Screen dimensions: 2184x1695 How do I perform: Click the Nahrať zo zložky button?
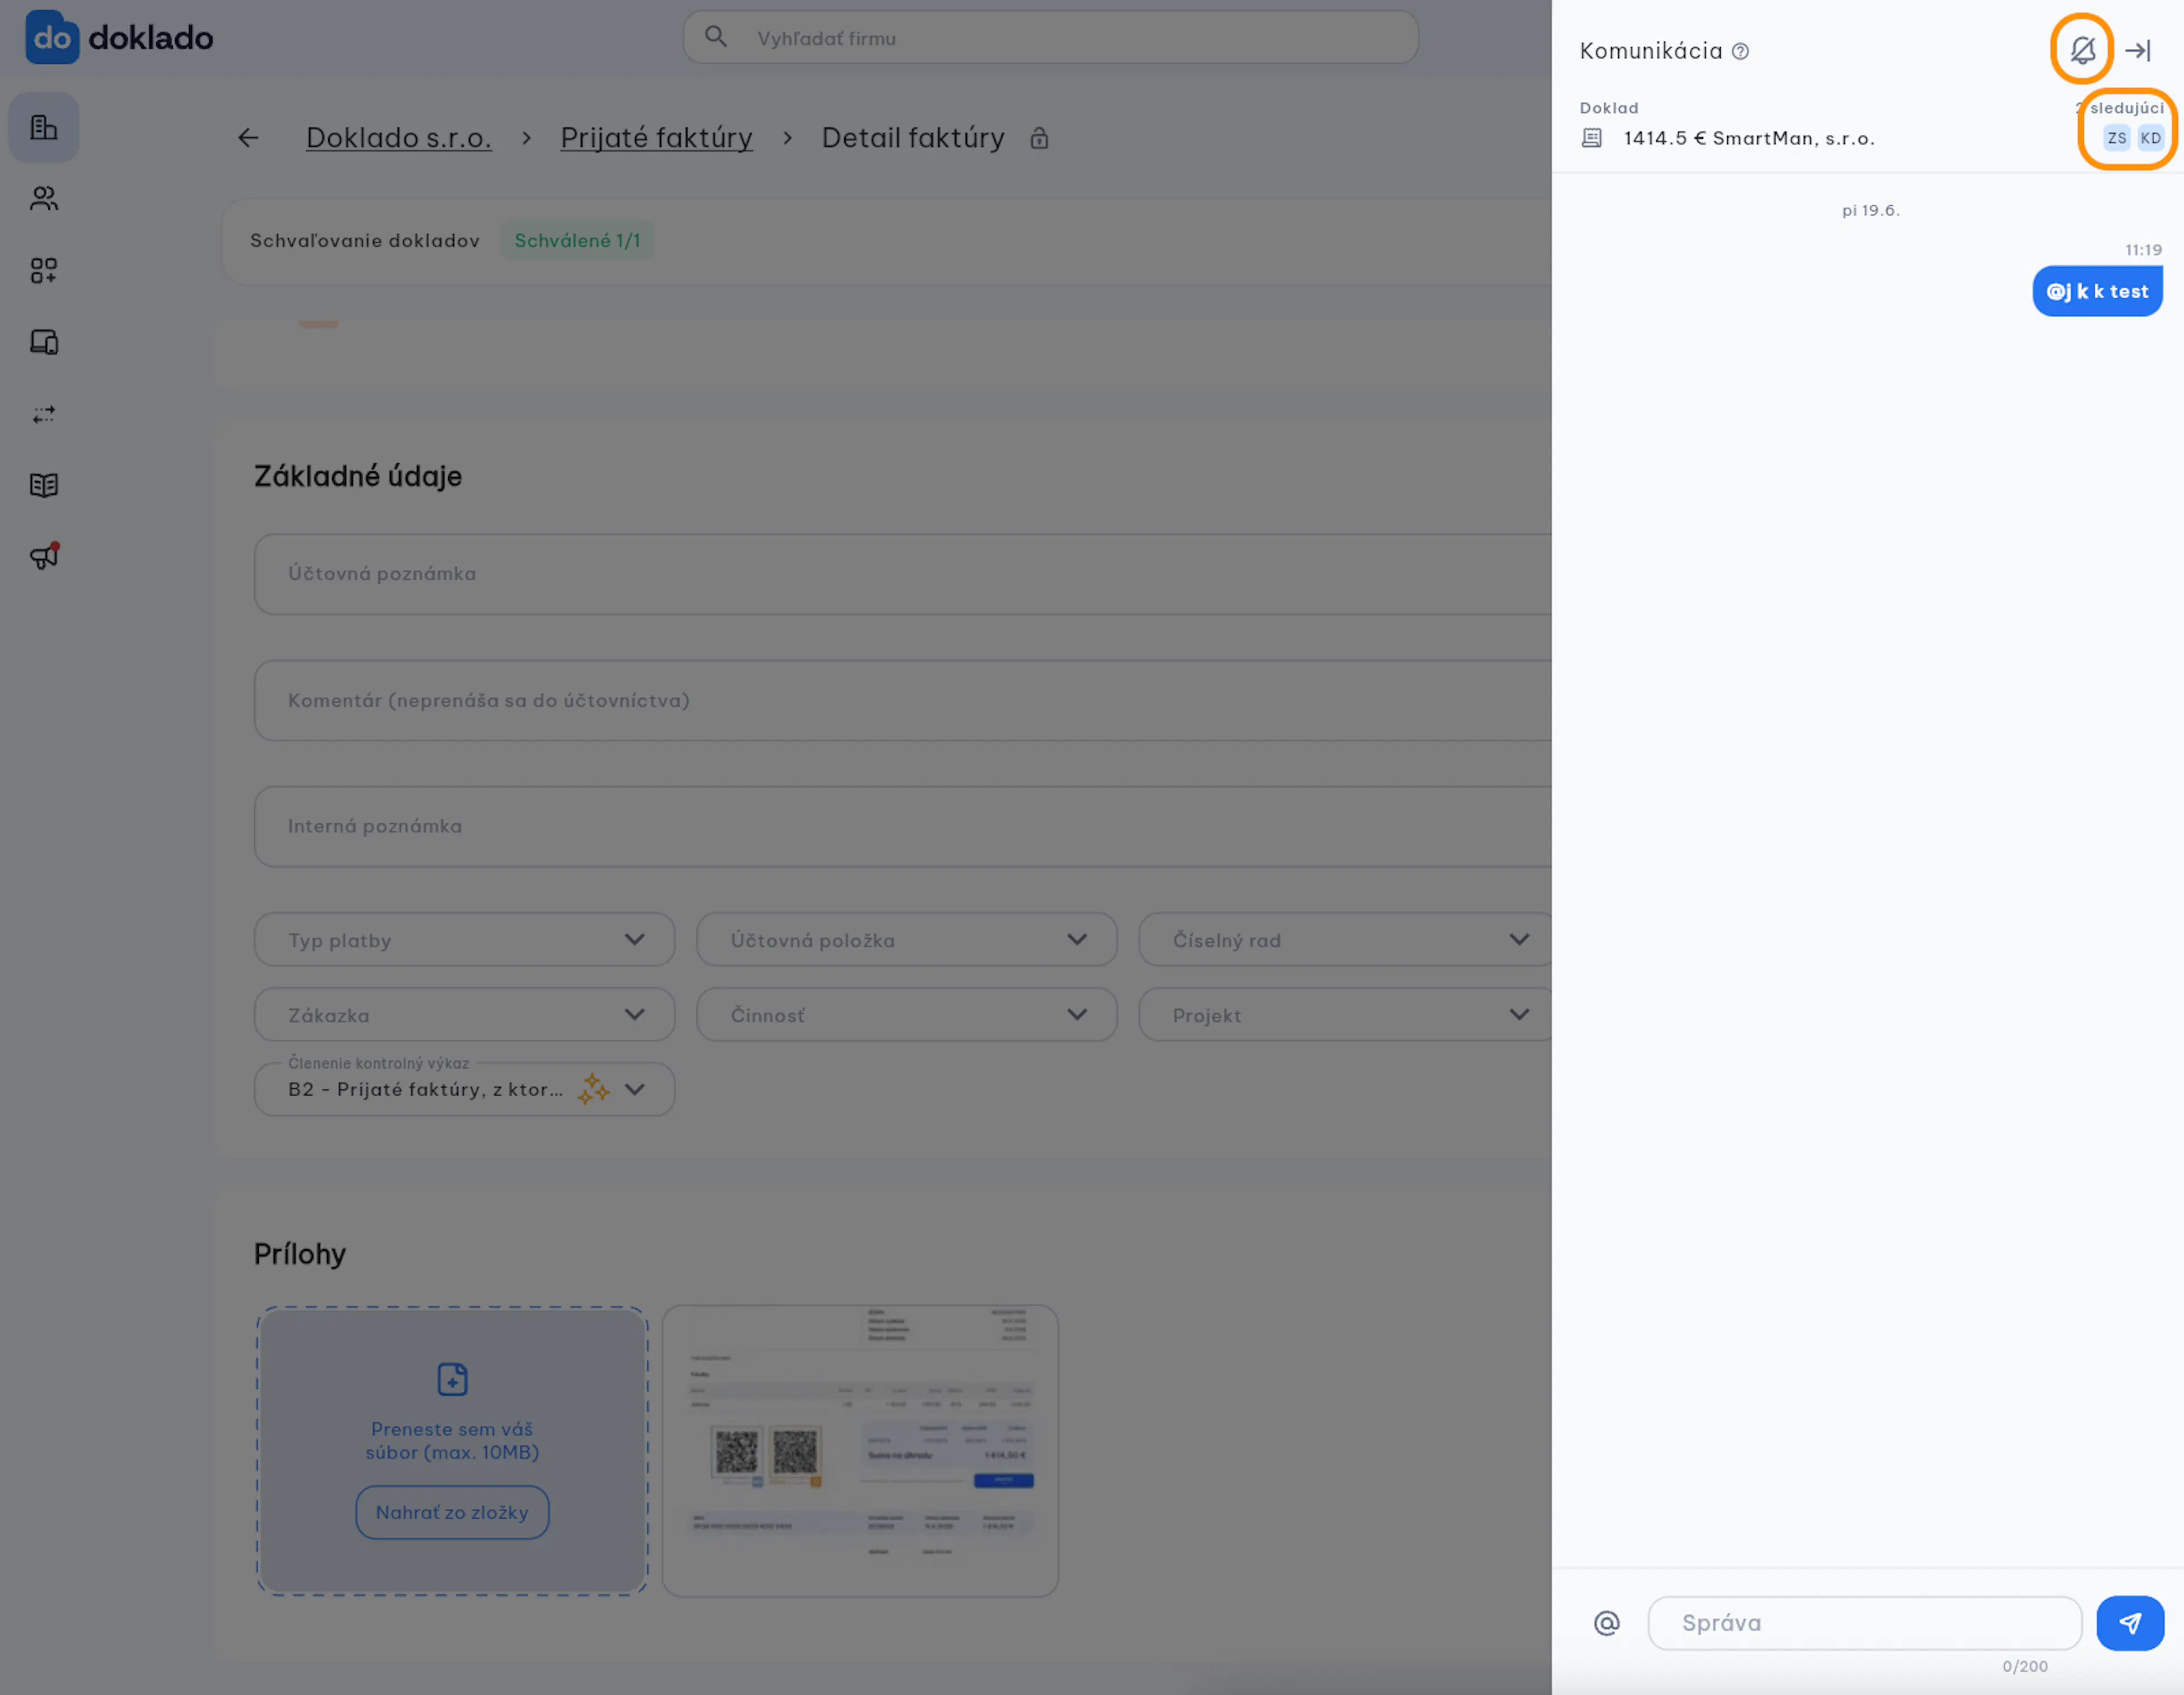[452, 1512]
